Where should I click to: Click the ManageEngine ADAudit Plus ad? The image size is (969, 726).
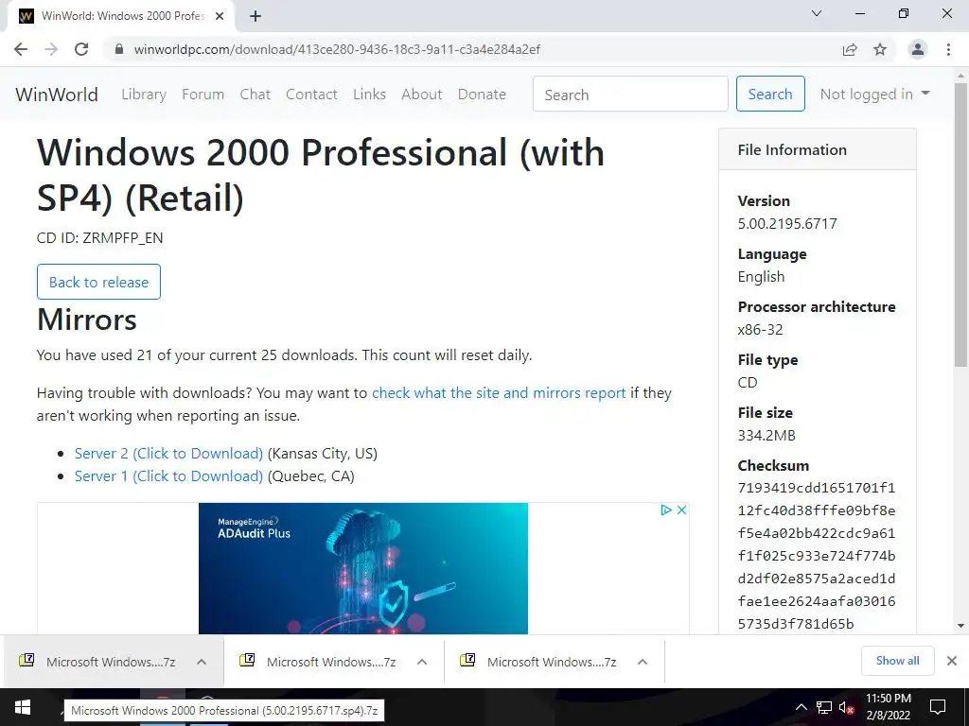tap(363, 568)
